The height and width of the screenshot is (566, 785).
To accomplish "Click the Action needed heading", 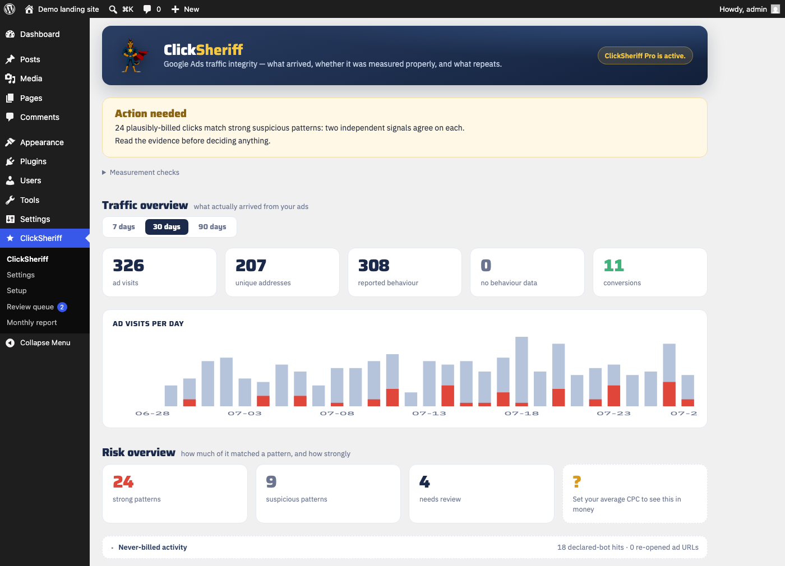I will pyautogui.click(x=151, y=113).
